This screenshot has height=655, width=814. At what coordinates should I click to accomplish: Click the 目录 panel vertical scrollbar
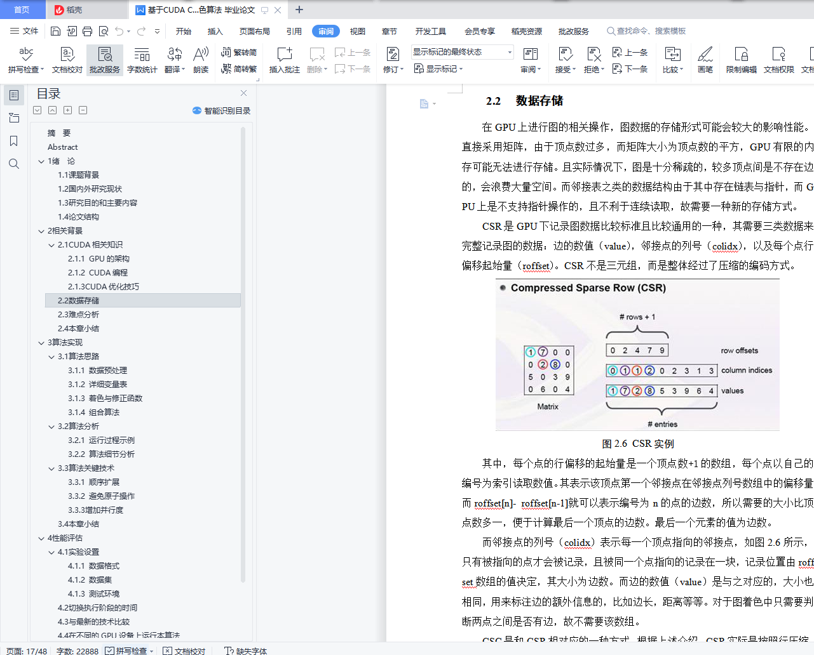(x=243, y=354)
